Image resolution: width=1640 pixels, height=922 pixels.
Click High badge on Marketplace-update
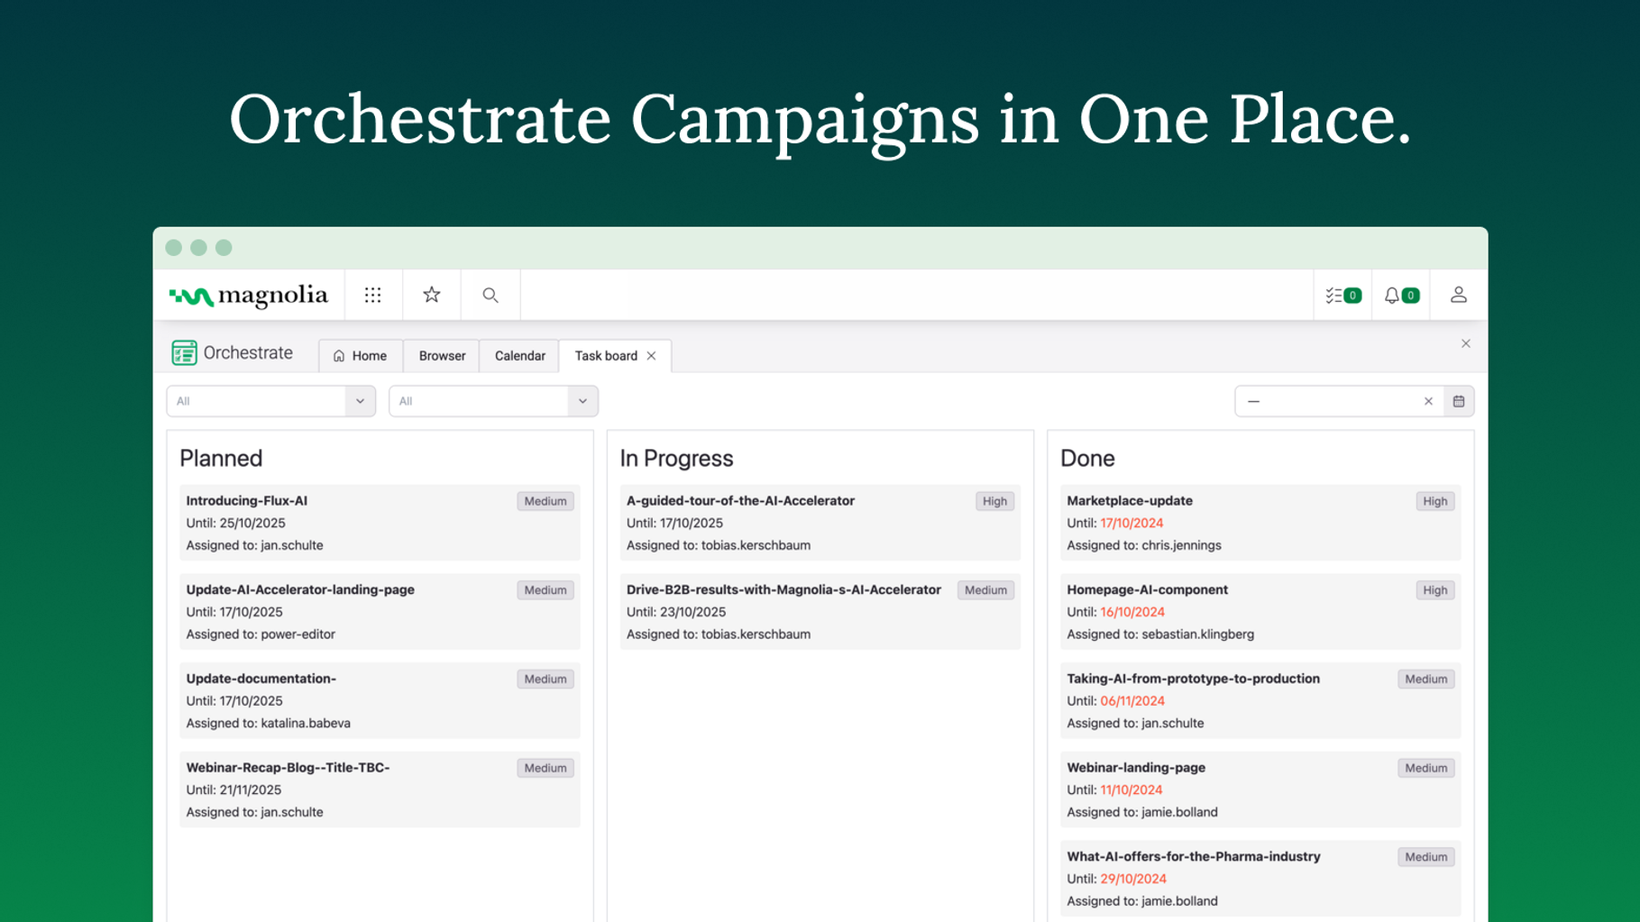1434,501
